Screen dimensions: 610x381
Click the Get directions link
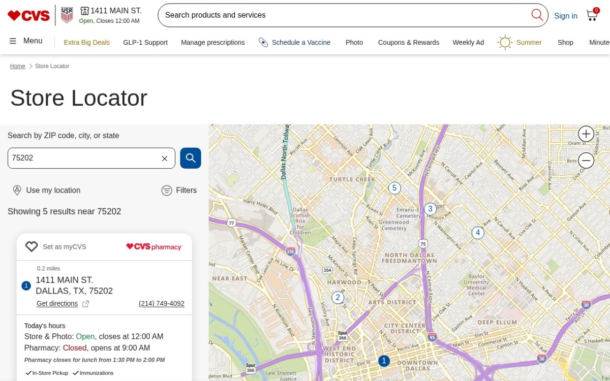[x=57, y=304]
